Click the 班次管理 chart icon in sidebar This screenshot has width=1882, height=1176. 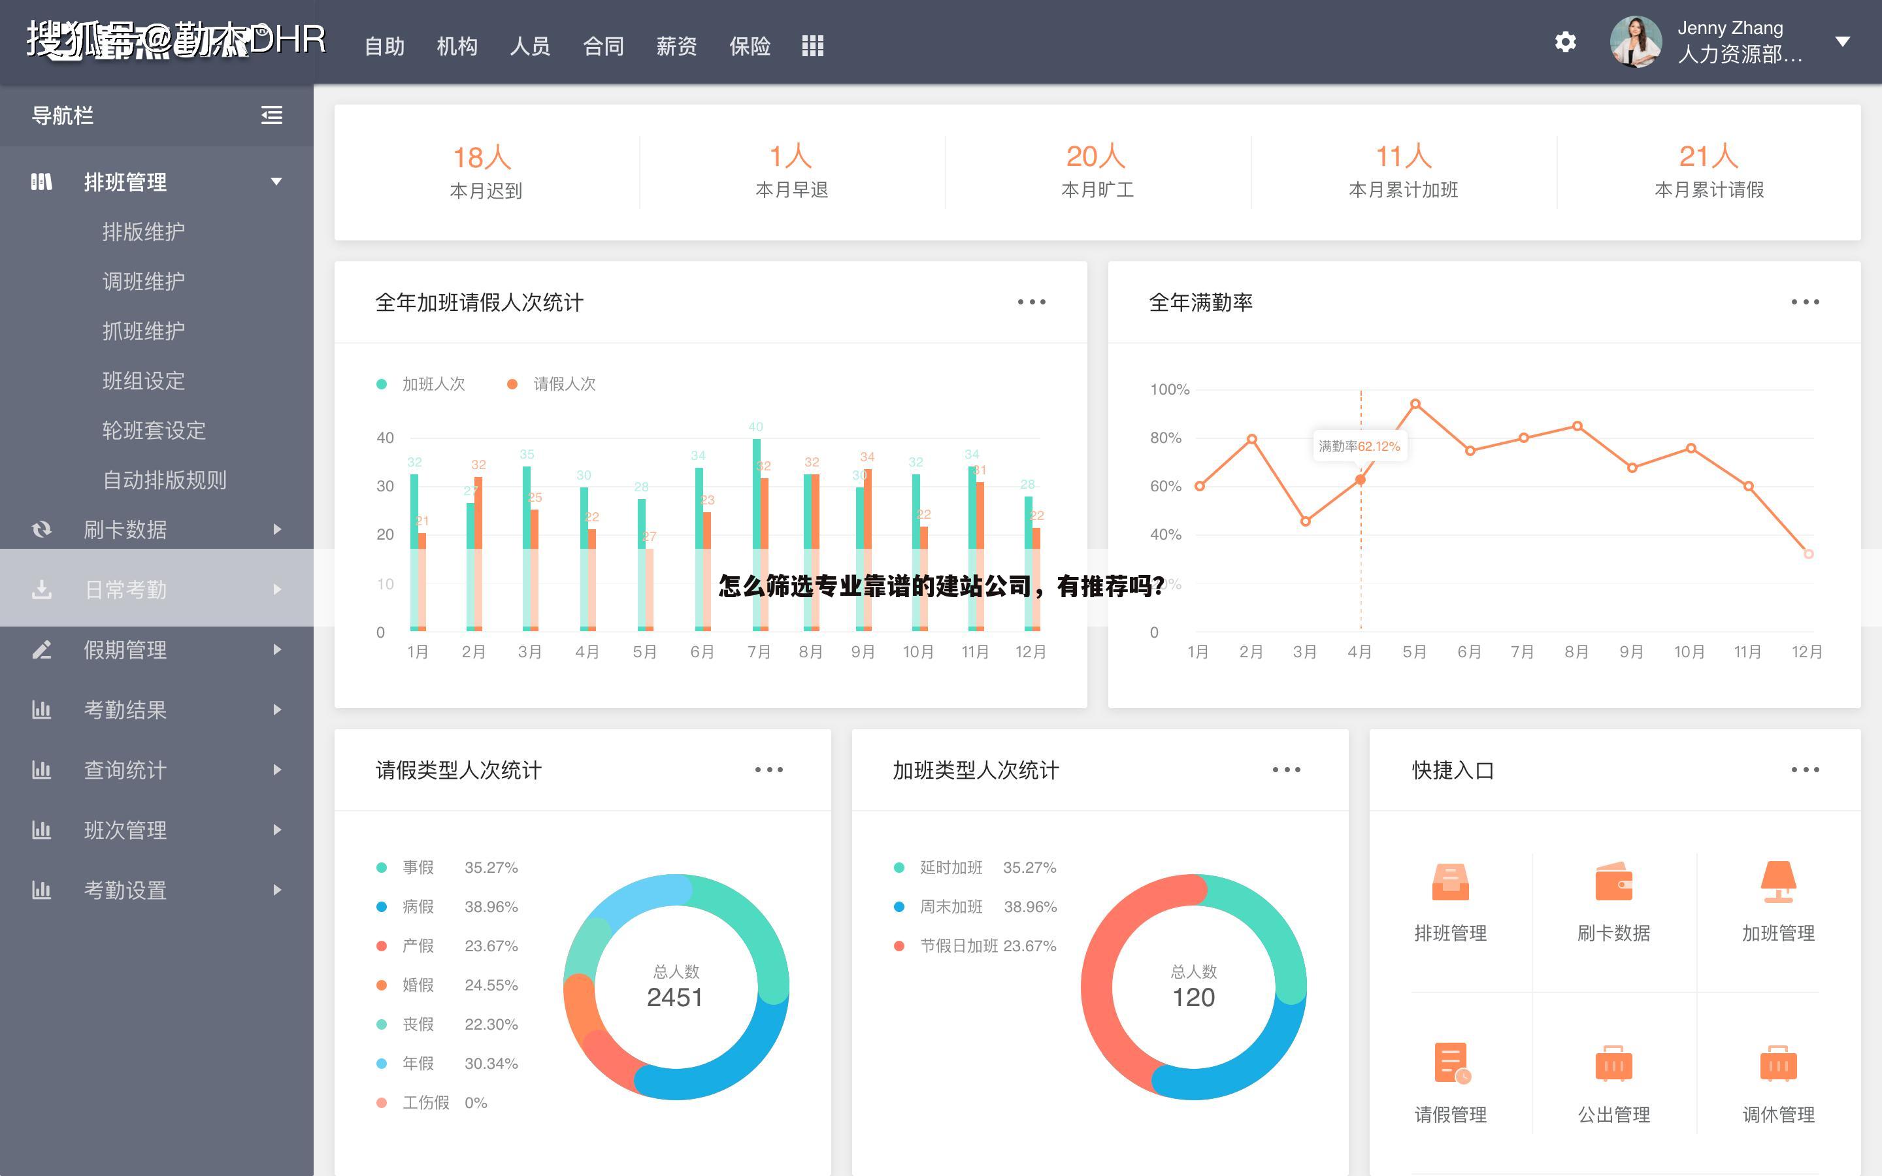pos(41,830)
